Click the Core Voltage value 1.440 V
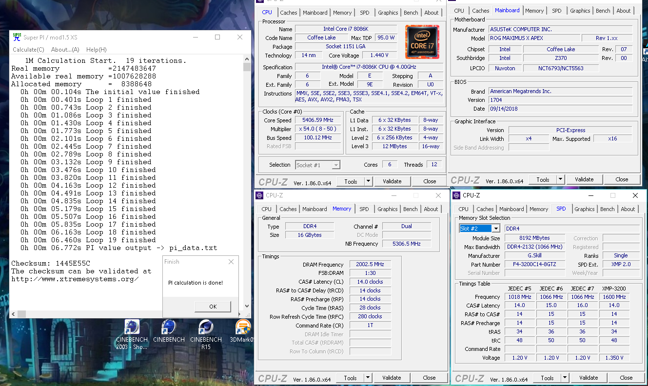The image size is (648, 386). coord(379,55)
